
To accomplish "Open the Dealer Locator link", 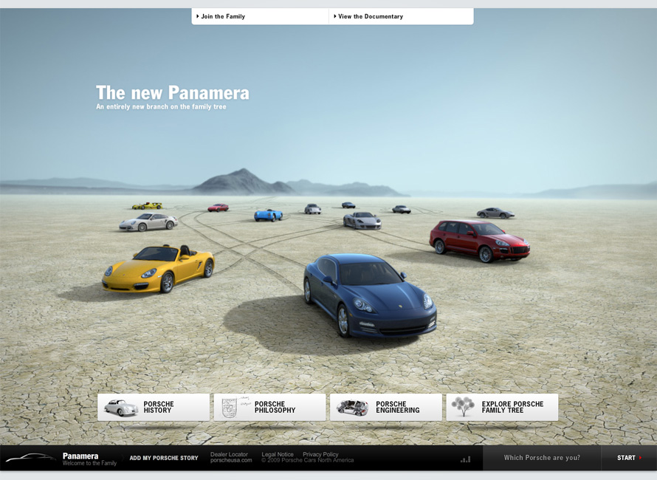I will point(229,454).
